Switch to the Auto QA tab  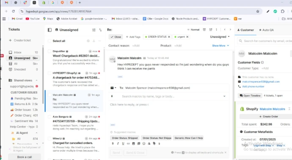click(266, 30)
